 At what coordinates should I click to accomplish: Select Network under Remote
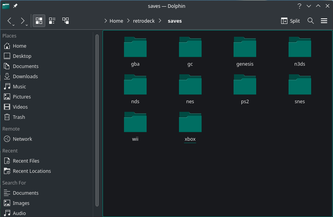tap(22, 139)
